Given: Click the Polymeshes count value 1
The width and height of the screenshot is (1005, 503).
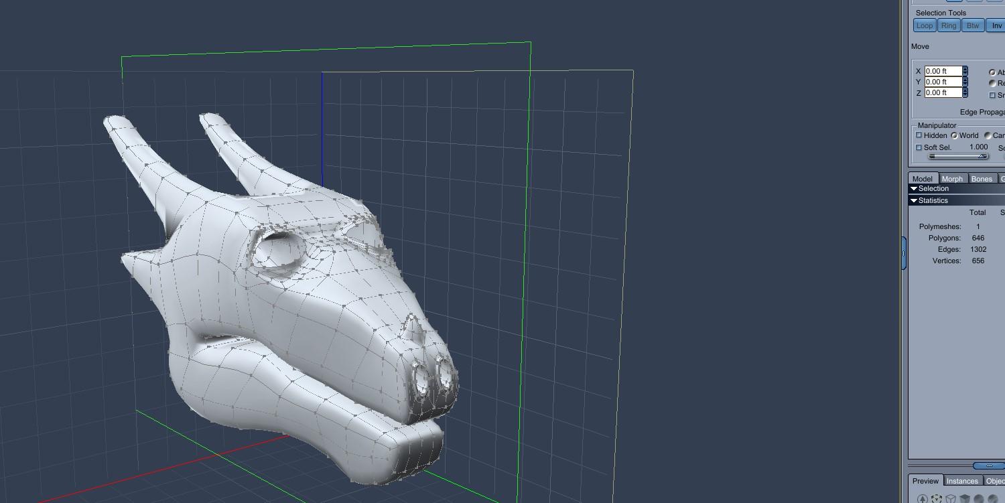Looking at the screenshot, I should [978, 226].
